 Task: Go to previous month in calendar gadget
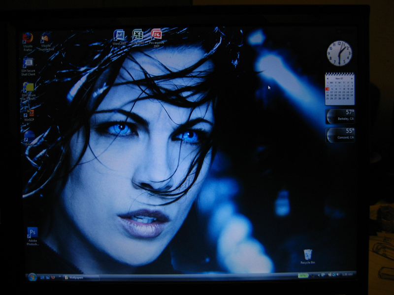pos(328,79)
